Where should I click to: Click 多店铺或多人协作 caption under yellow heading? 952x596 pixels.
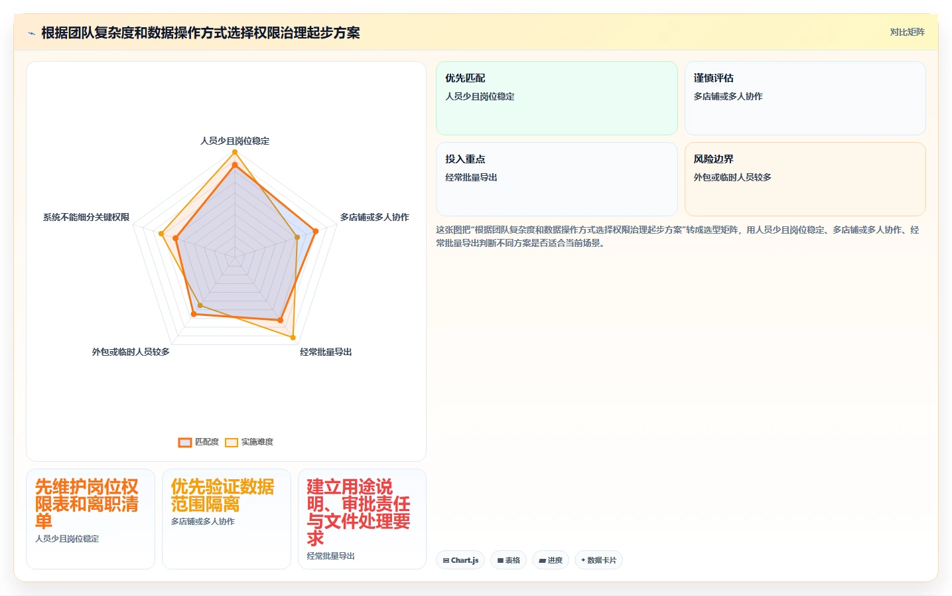pyautogui.click(x=203, y=522)
